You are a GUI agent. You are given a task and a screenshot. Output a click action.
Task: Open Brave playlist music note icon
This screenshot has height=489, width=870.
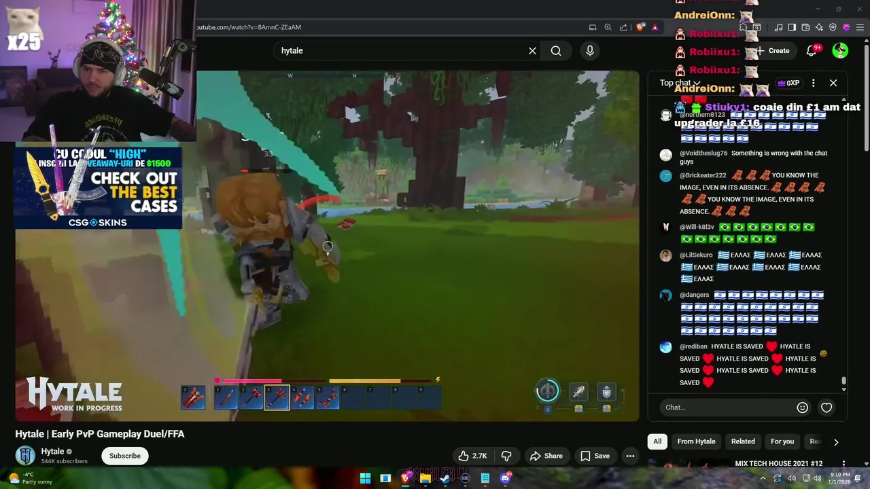[x=779, y=27]
